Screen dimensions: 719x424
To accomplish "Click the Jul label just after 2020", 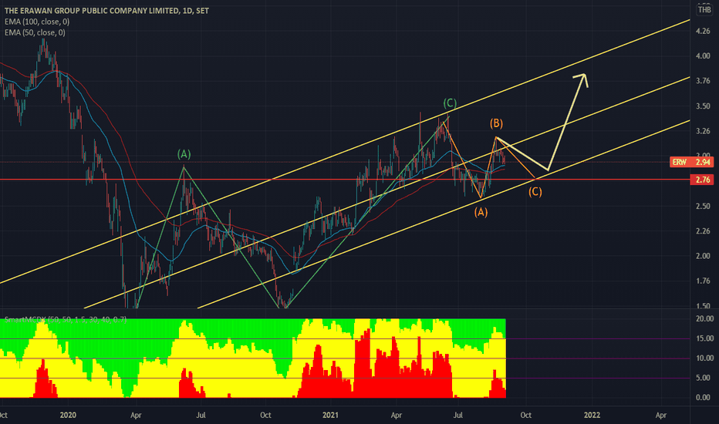I will point(201,416).
